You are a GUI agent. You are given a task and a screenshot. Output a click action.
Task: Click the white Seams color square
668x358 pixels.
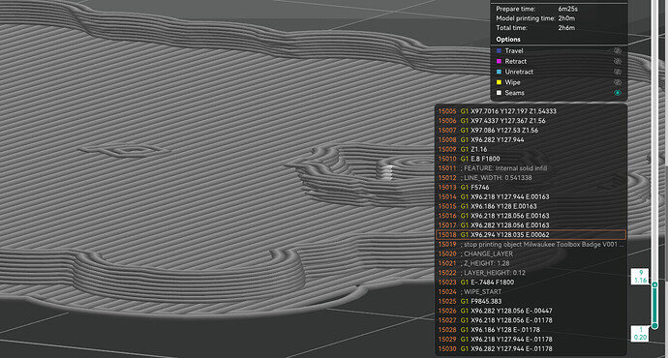[499, 93]
